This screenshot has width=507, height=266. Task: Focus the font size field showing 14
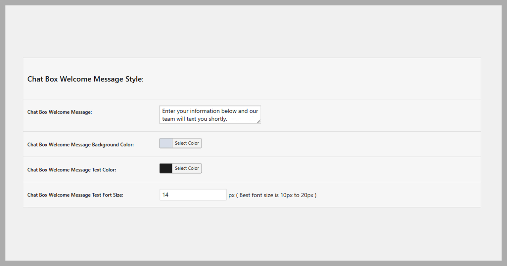pos(193,195)
